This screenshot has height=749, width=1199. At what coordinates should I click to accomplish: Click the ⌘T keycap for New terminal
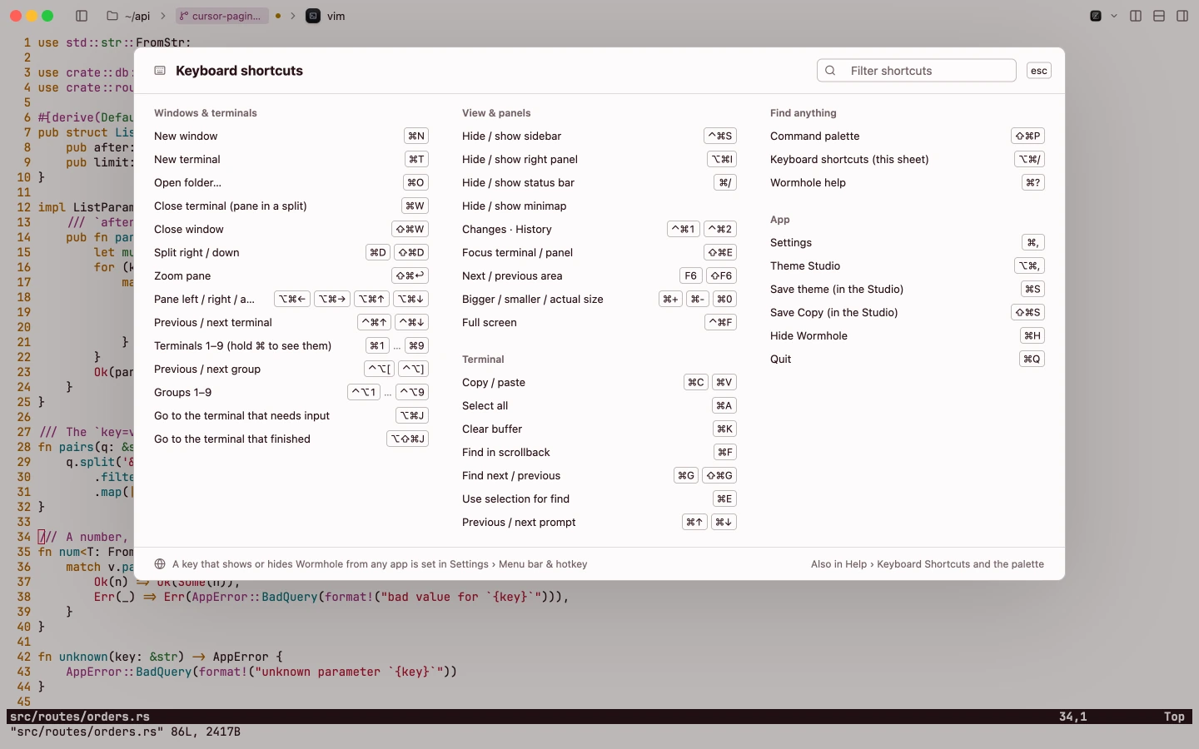click(416, 159)
